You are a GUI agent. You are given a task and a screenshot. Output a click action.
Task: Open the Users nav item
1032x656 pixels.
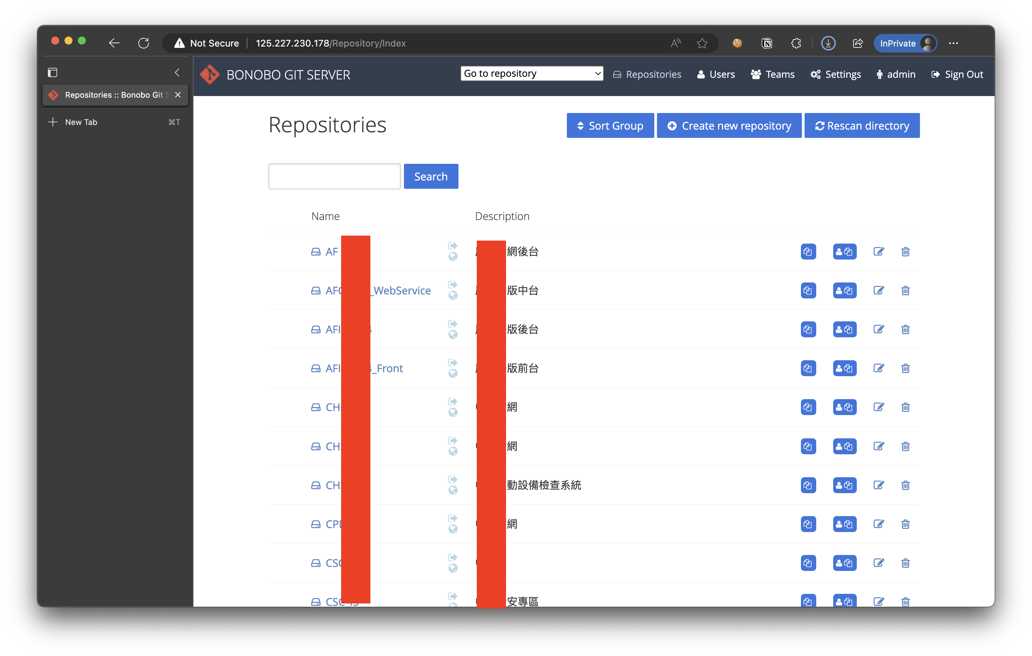click(x=716, y=74)
